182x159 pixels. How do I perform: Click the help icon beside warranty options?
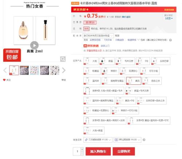[x=144, y=140]
